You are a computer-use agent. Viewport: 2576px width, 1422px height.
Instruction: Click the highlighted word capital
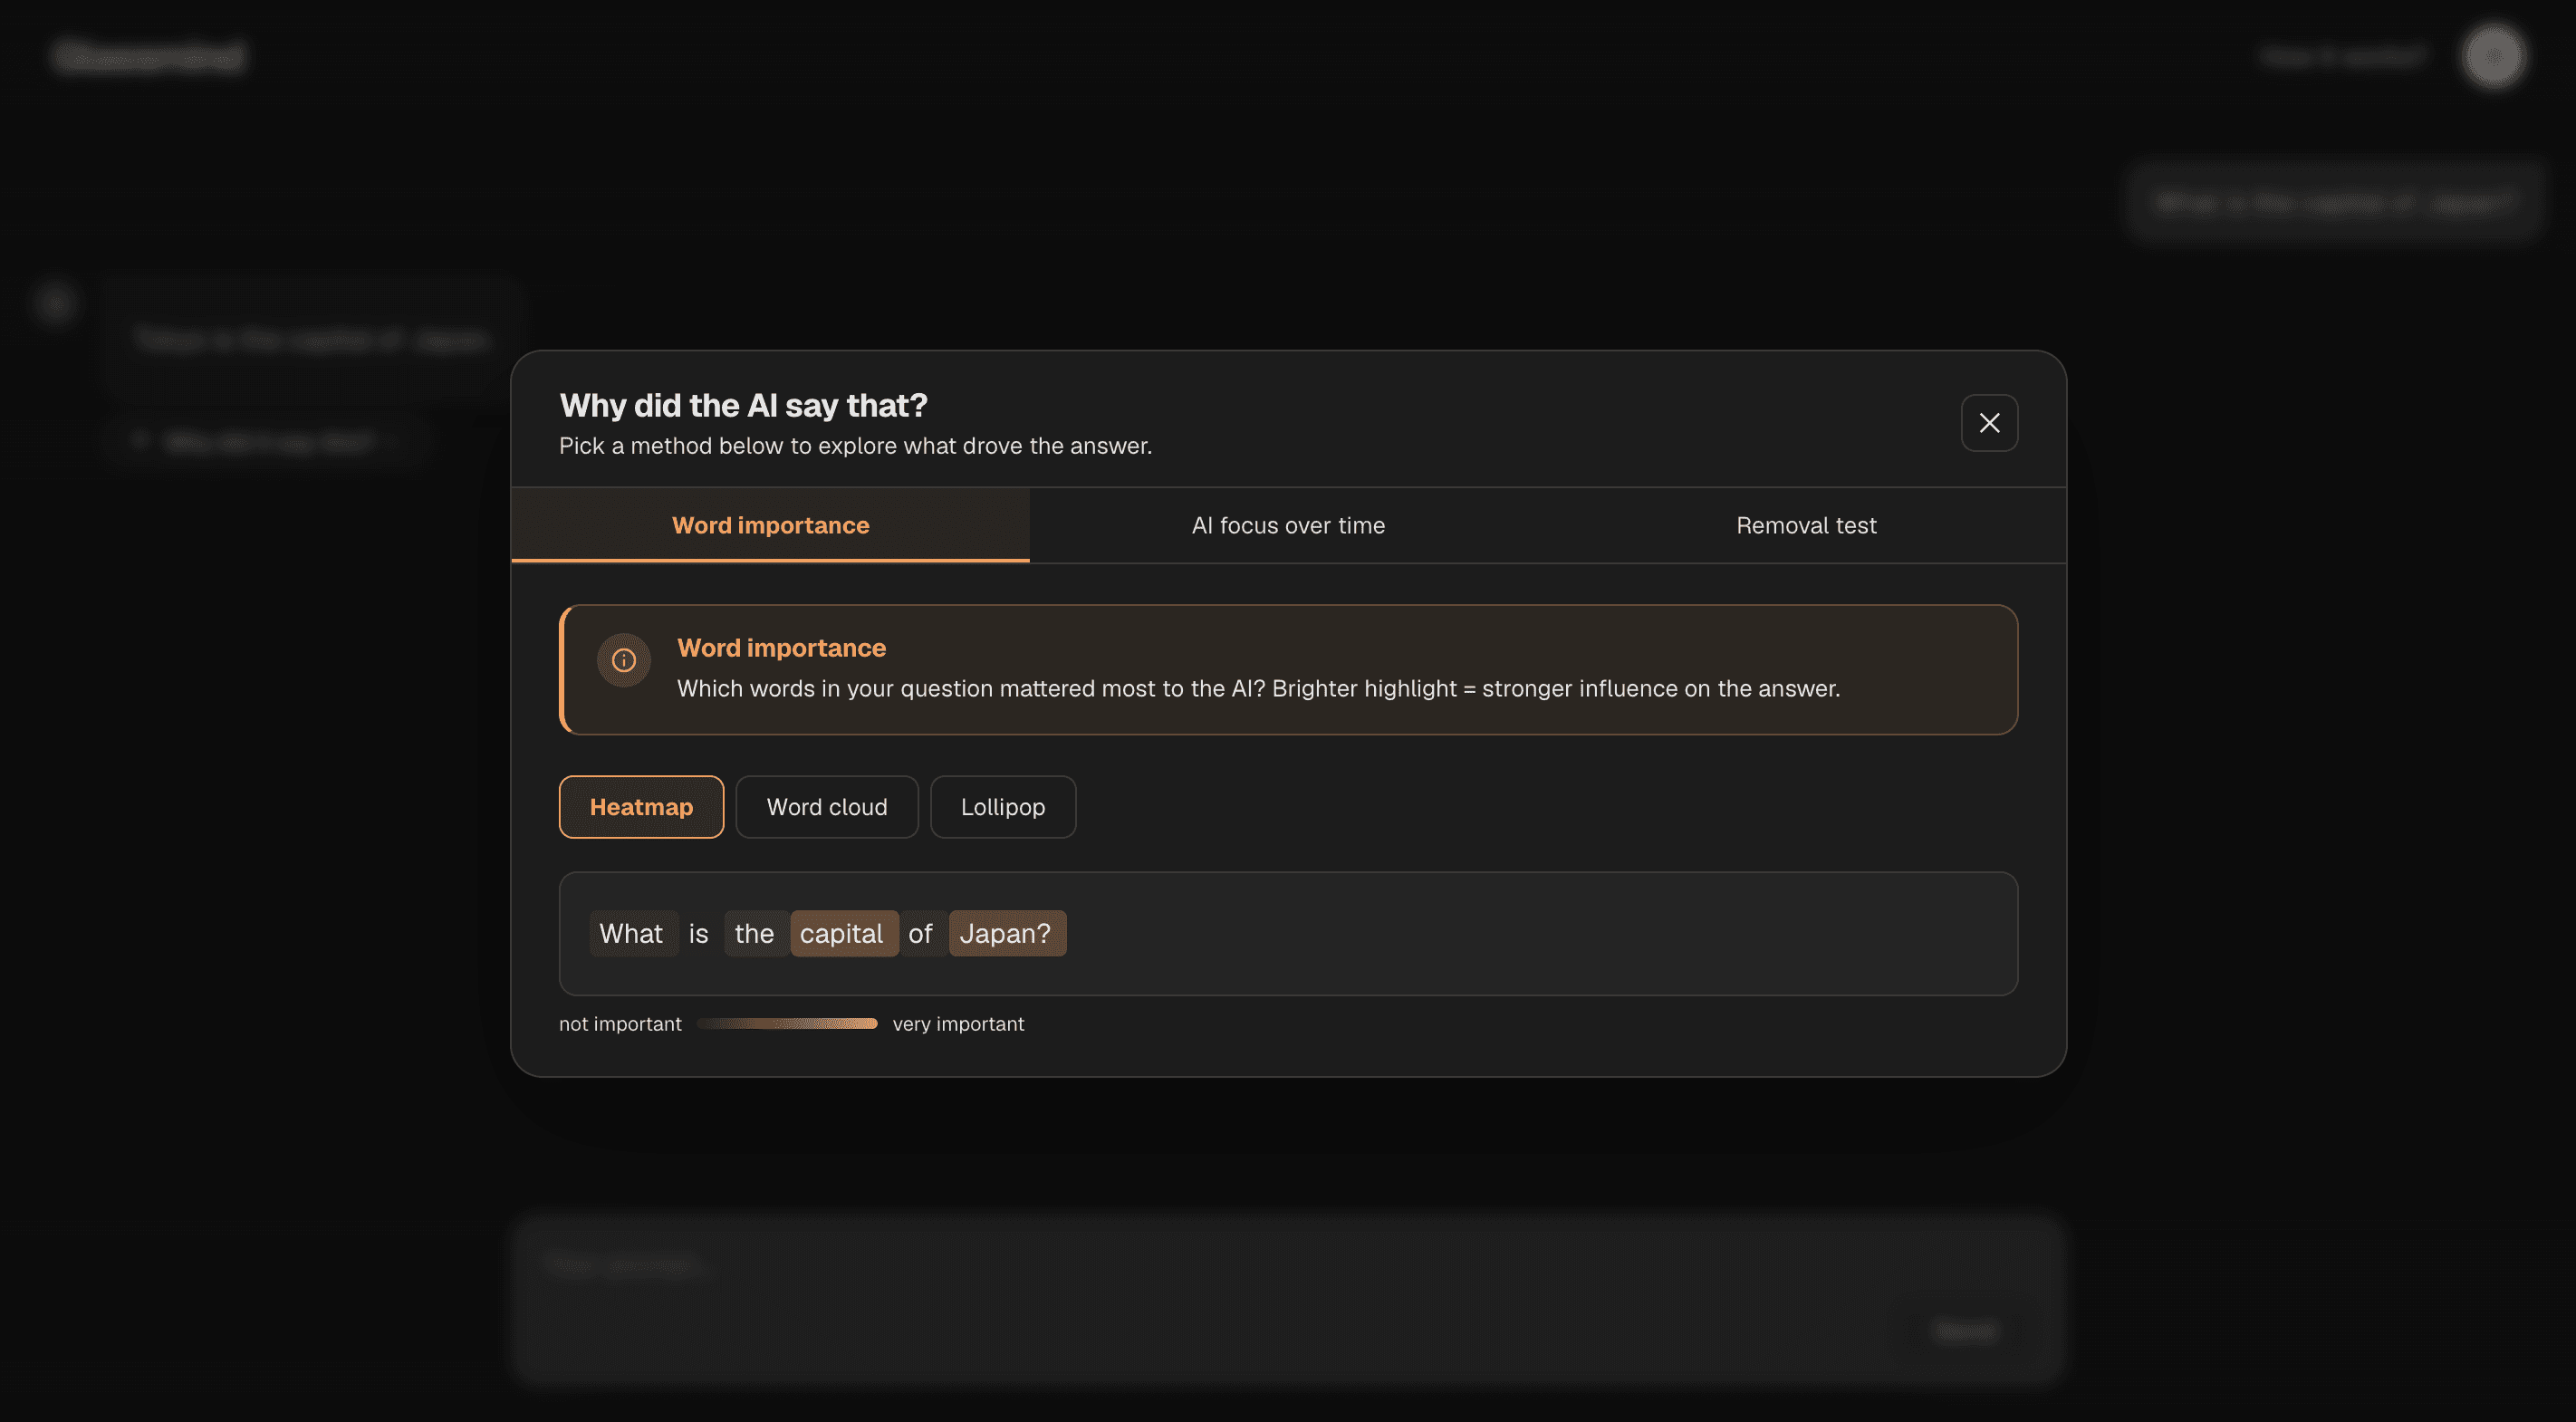[842, 933]
